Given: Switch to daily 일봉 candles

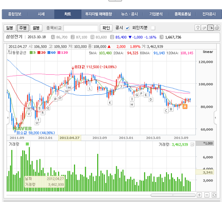Looking at the screenshot, I should coord(10,28).
